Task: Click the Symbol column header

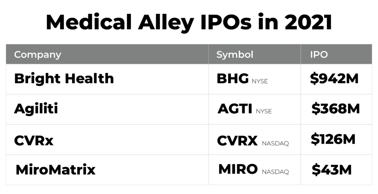Action: click(x=235, y=55)
